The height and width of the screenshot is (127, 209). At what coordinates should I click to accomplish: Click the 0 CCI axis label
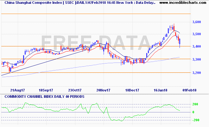[x=193, y=112]
